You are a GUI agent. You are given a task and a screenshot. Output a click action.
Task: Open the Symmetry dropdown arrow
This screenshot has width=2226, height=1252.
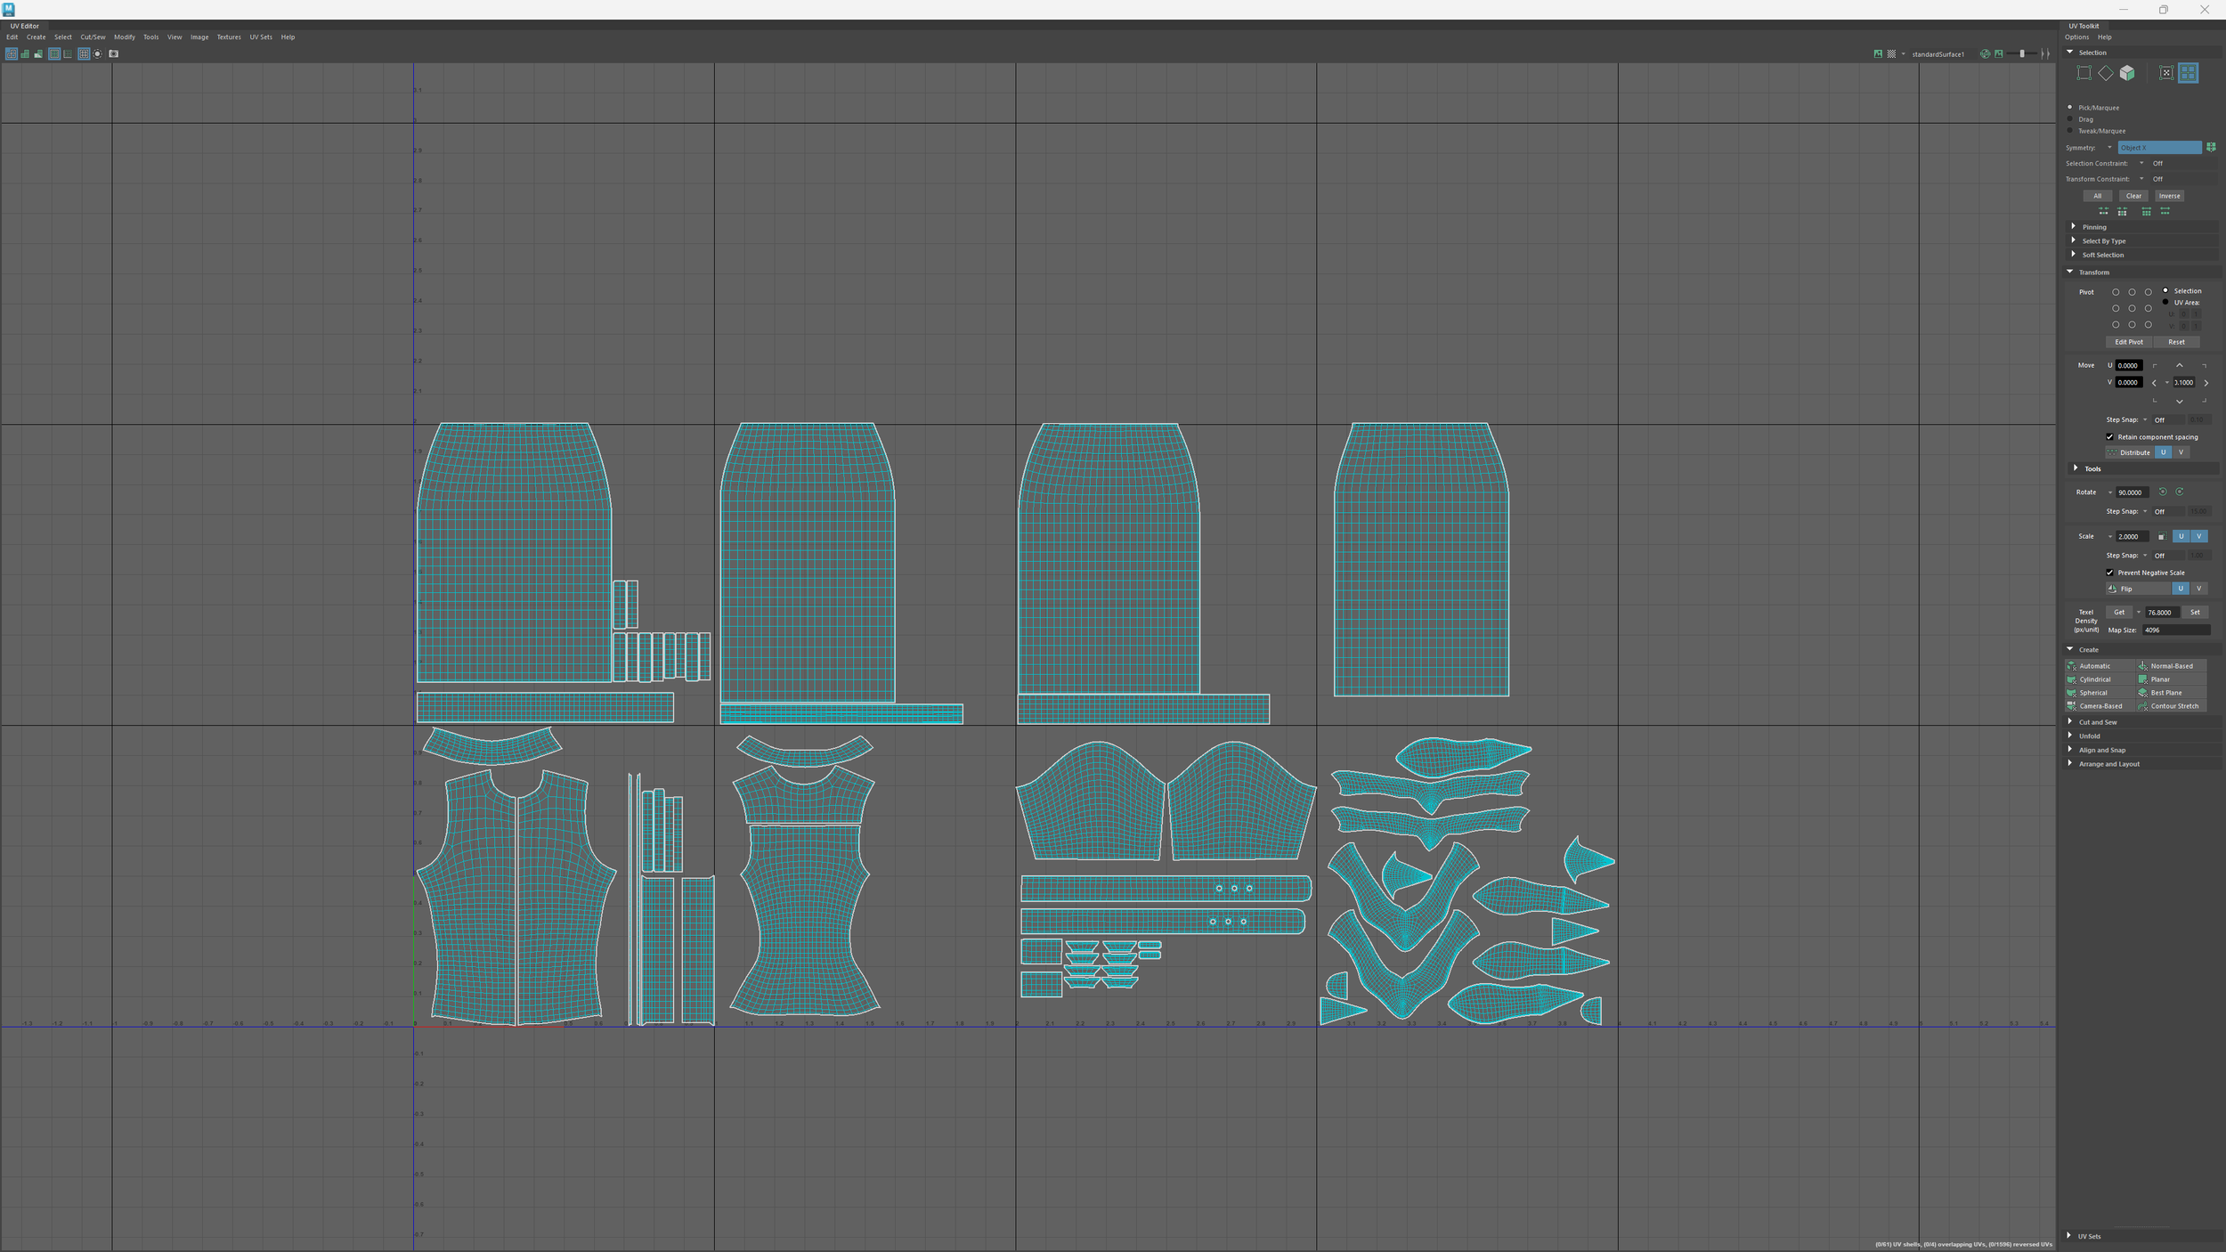pyautogui.click(x=2109, y=148)
